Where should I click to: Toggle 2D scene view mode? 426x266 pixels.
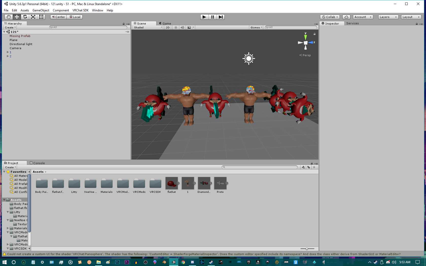coord(168,27)
